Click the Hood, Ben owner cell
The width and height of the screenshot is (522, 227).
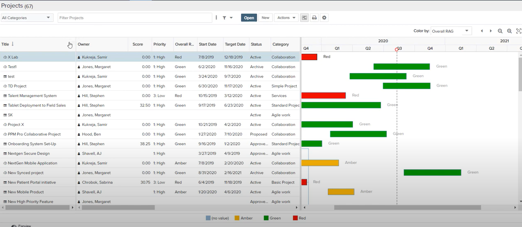[91, 134]
